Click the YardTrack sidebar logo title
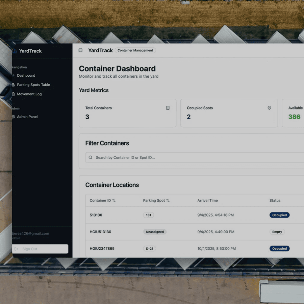This screenshot has height=304, width=304. [30, 51]
